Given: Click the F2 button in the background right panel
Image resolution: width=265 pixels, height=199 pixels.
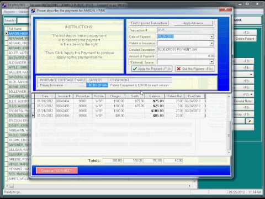Looking at the screenshot, I should (246, 33).
